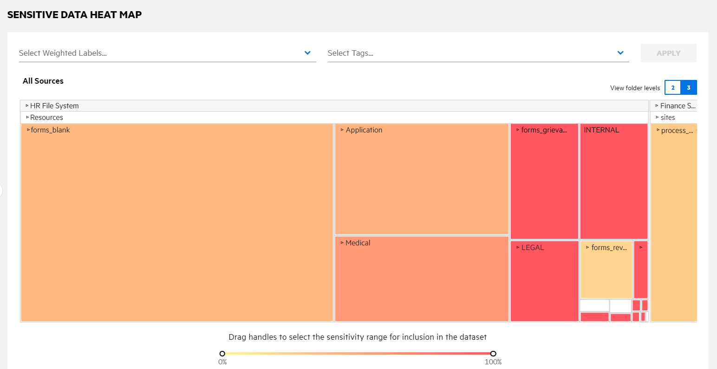Click the 100% sensitivity slider handle
Screen dimensions: 717x369
[x=493, y=354]
